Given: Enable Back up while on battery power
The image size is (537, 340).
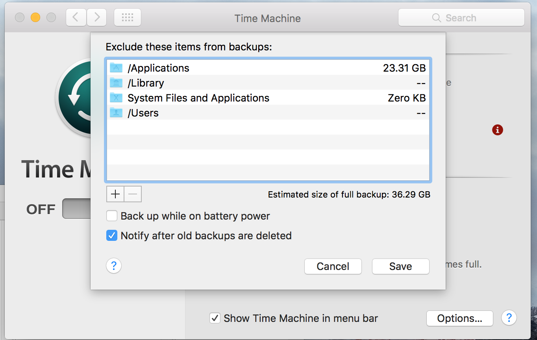Looking at the screenshot, I should coord(112,216).
